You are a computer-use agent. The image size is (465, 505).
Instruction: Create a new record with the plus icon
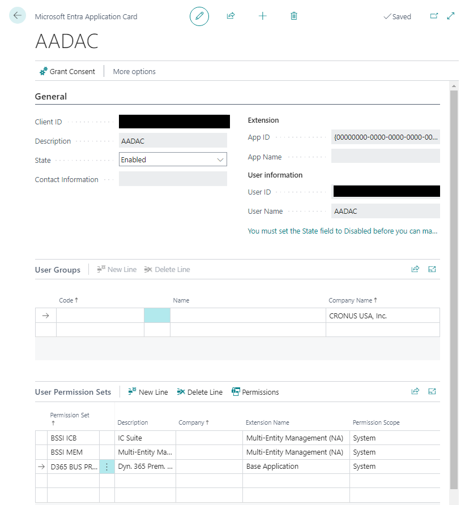(x=262, y=16)
